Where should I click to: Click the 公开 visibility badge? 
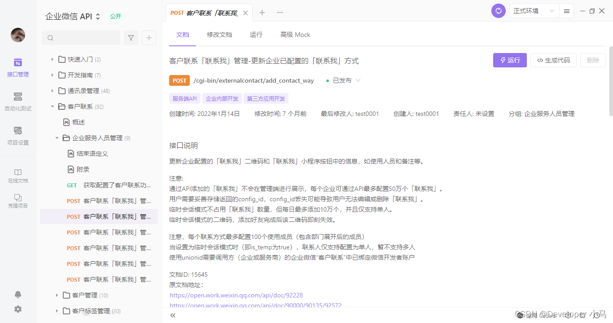[116, 16]
